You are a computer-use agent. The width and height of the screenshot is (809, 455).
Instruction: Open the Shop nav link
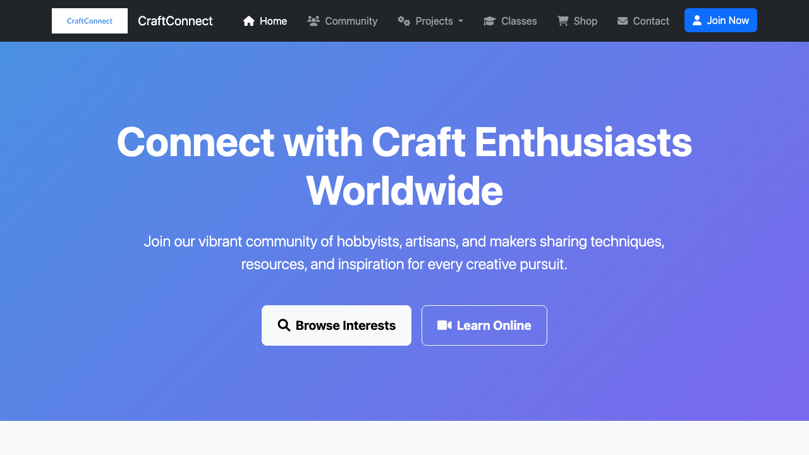(577, 21)
